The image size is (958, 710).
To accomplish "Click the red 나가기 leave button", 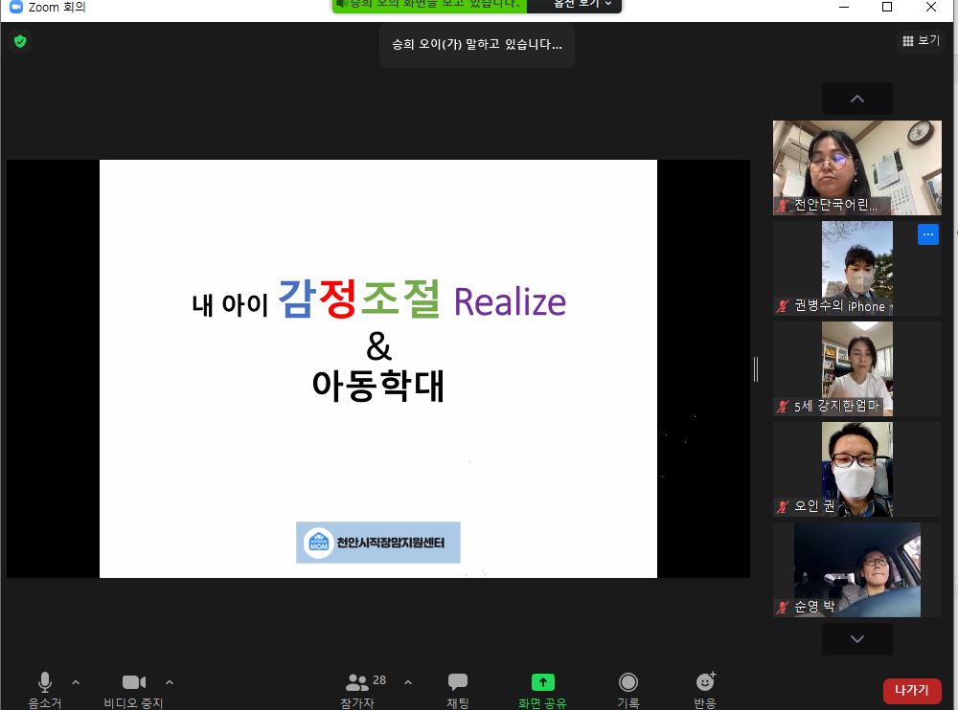I will tap(911, 690).
